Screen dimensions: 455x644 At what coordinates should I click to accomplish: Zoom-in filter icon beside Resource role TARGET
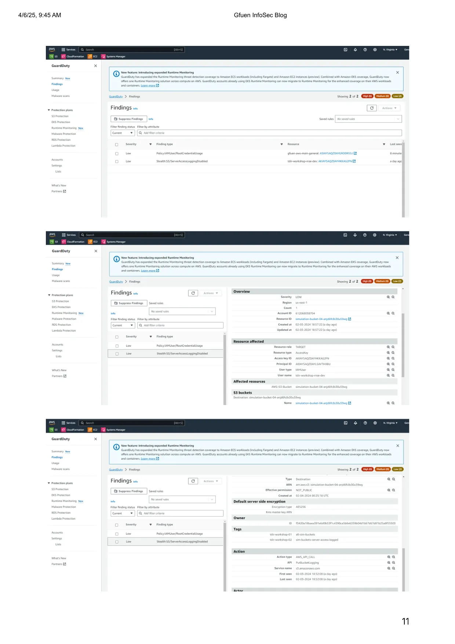(388, 347)
